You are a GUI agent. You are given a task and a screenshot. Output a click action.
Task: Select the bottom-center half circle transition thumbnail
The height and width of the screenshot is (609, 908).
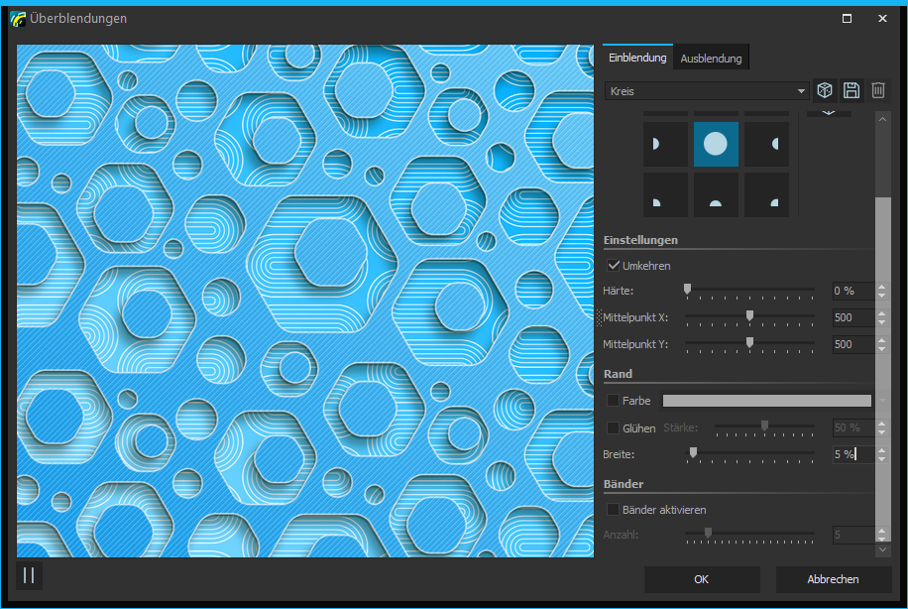point(716,195)
